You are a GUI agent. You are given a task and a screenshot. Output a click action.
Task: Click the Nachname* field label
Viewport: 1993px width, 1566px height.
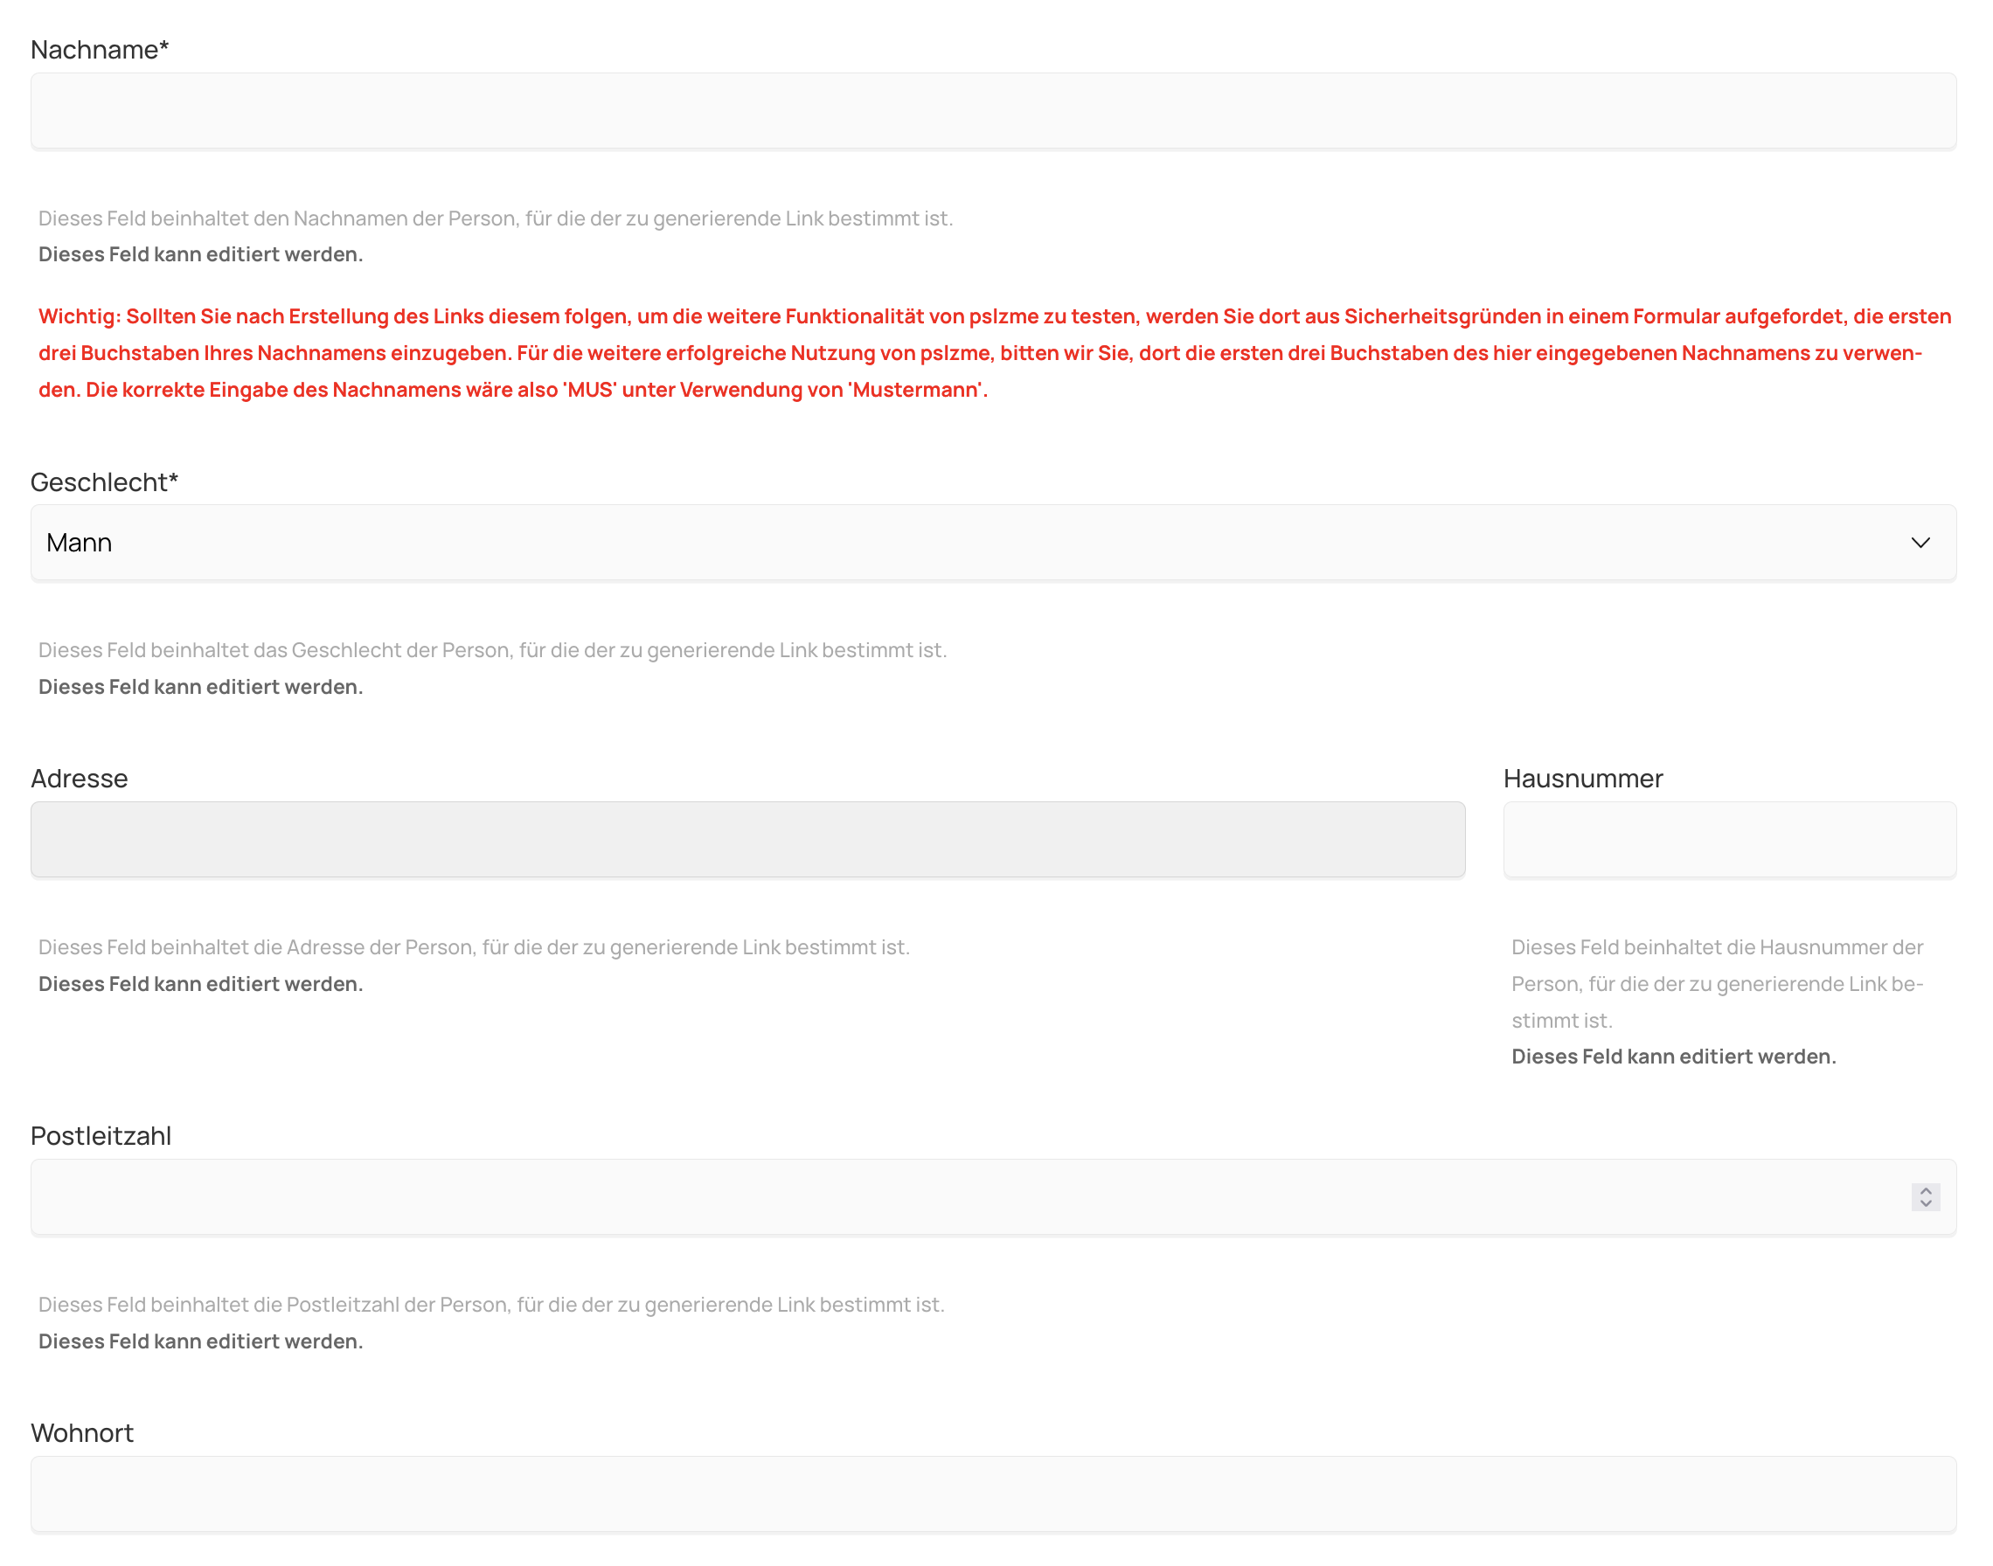99,50
